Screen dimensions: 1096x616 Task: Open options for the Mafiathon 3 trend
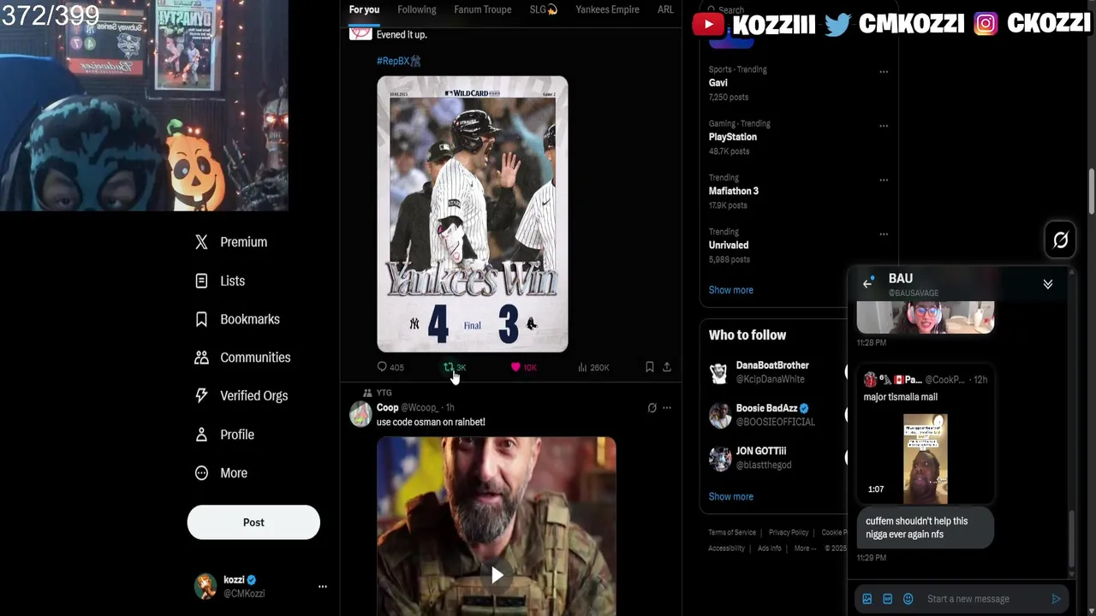(884, 180)
